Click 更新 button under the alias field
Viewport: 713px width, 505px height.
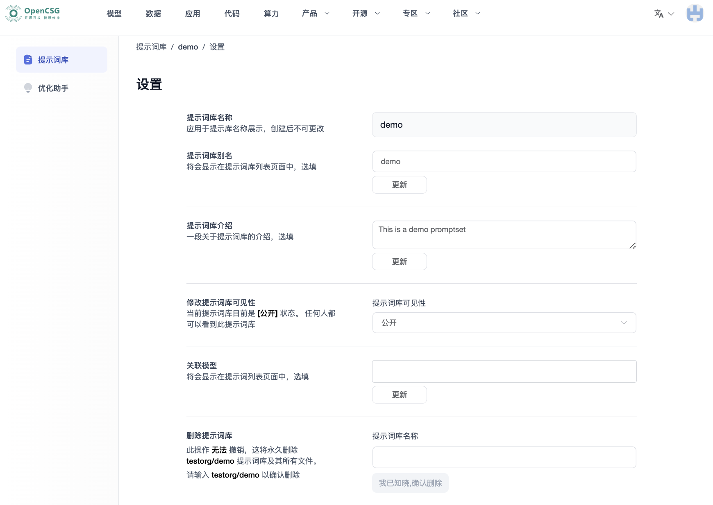tap(399, 185)
